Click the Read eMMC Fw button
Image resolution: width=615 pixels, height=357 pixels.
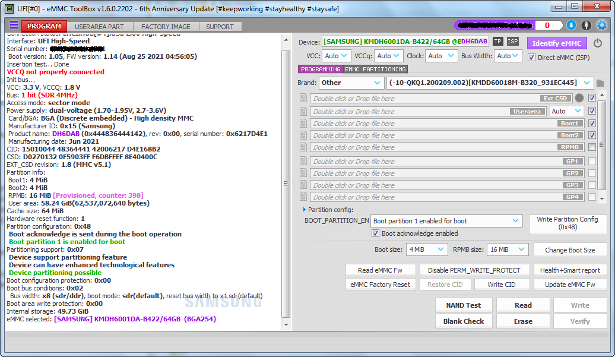tap(380, 270)
